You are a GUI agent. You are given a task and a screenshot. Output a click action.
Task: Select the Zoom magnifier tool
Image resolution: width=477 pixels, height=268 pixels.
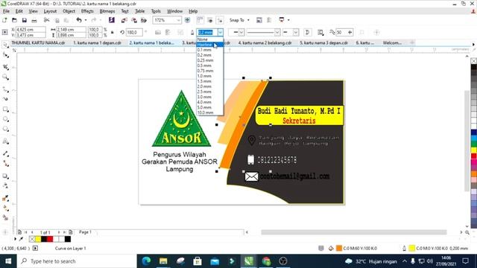click(5, 77)
